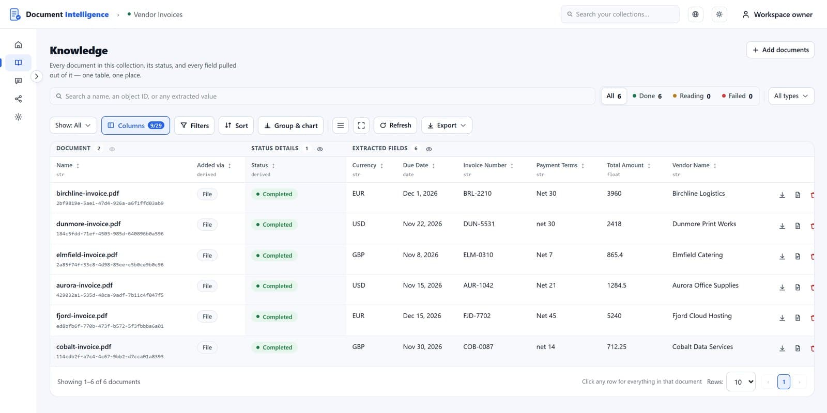This screenshot has width=827, height=413.
Task: Click the Group & chart button
Action: (x=291, y=125)
